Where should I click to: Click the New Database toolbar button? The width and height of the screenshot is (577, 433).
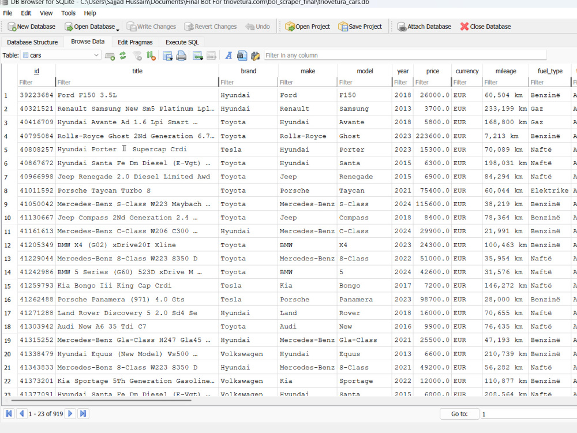tap(32, 27)
